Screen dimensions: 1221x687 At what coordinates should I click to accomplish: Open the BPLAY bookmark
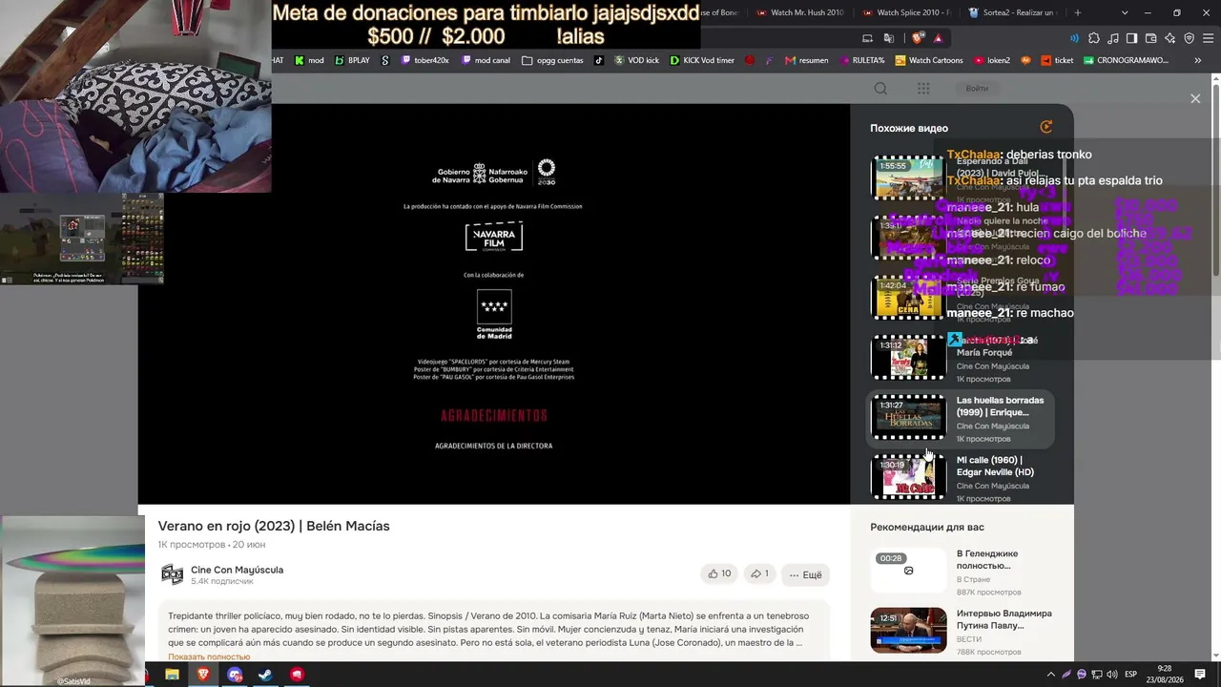coord(352,60)
